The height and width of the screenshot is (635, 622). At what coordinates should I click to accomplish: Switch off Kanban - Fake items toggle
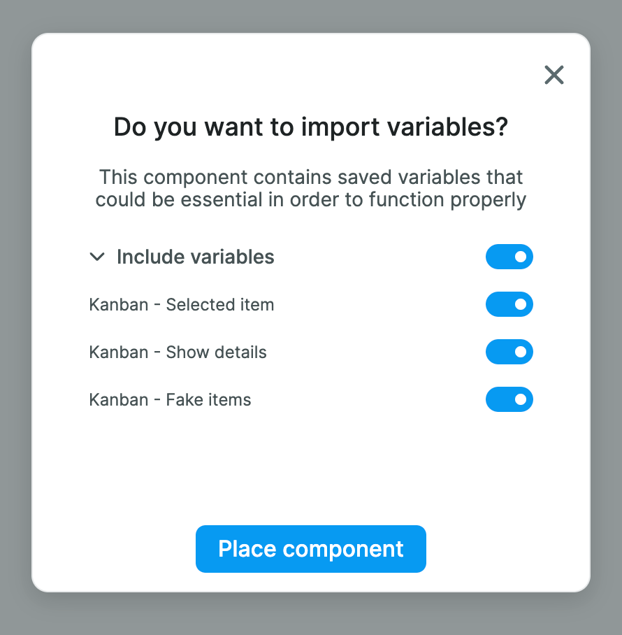[x=509, y=399]
